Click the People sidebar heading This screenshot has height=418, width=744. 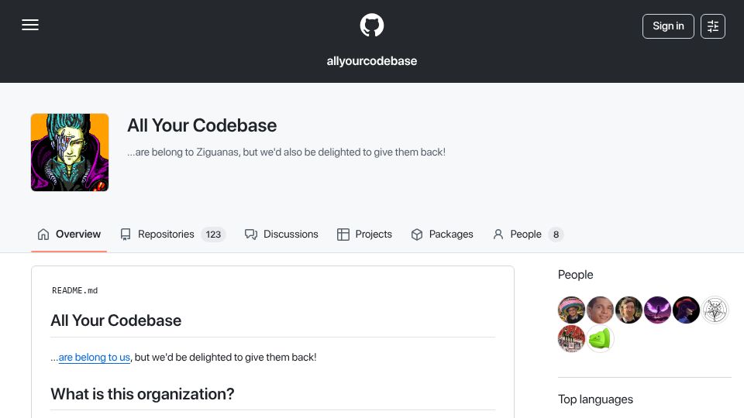575,275
